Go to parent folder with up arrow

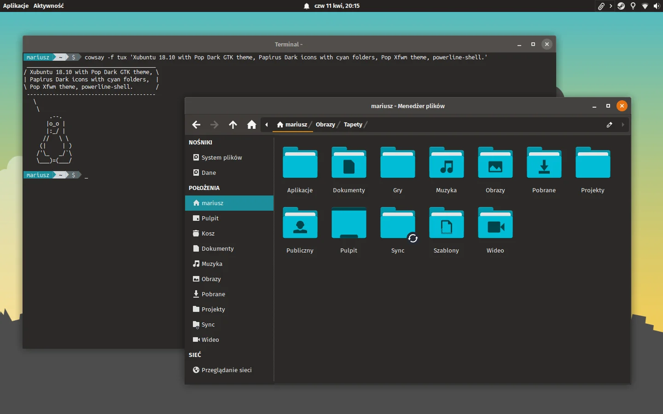tap(233, 125)
